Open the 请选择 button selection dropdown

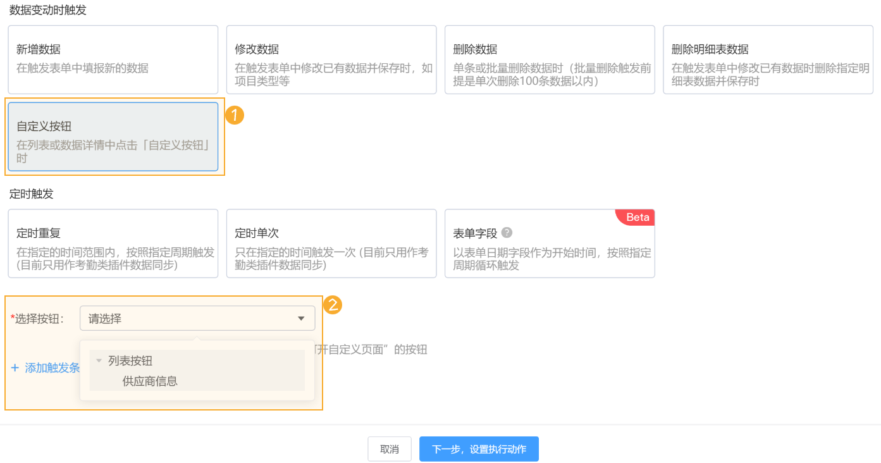(197, 318)
